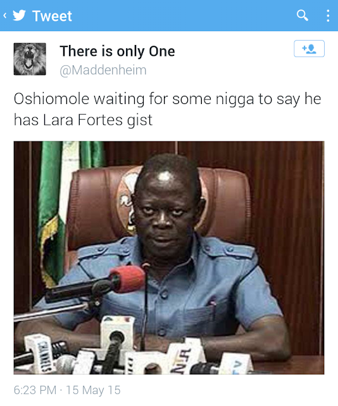The width and height of the screenshot is (338, 406).
Task: Open search with the magnifier icon
Action: pyautogui.click(x=302, y=15)
